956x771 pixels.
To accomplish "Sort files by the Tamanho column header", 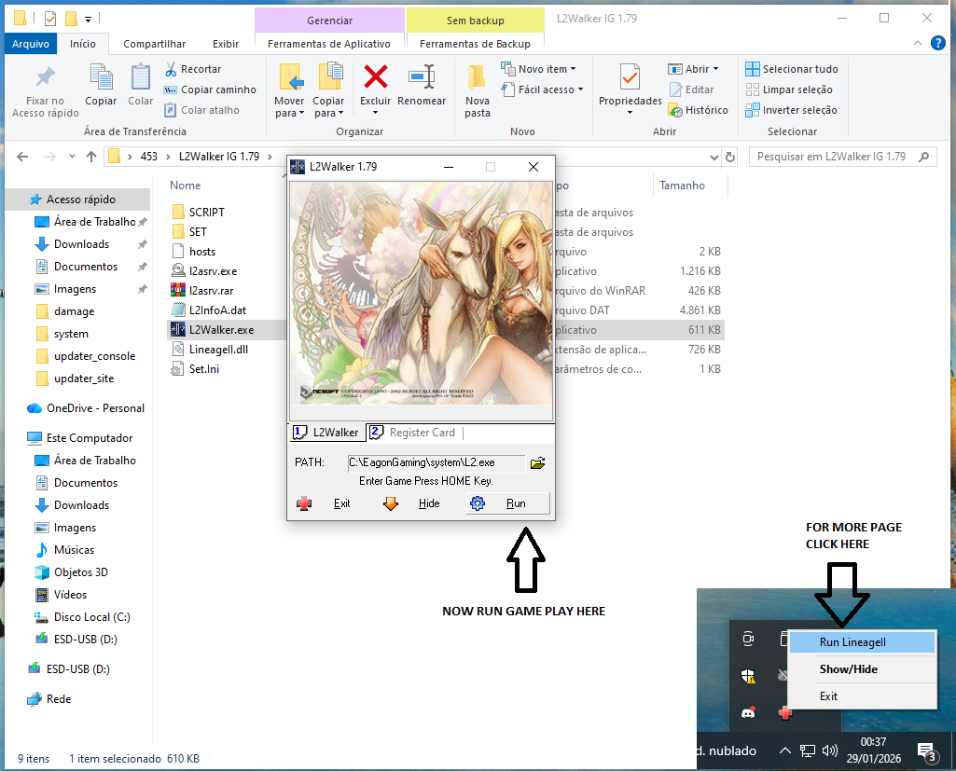I will [x=682, y=186].
